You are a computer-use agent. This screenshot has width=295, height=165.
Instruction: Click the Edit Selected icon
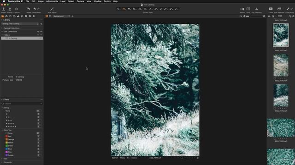click(279, 9)
